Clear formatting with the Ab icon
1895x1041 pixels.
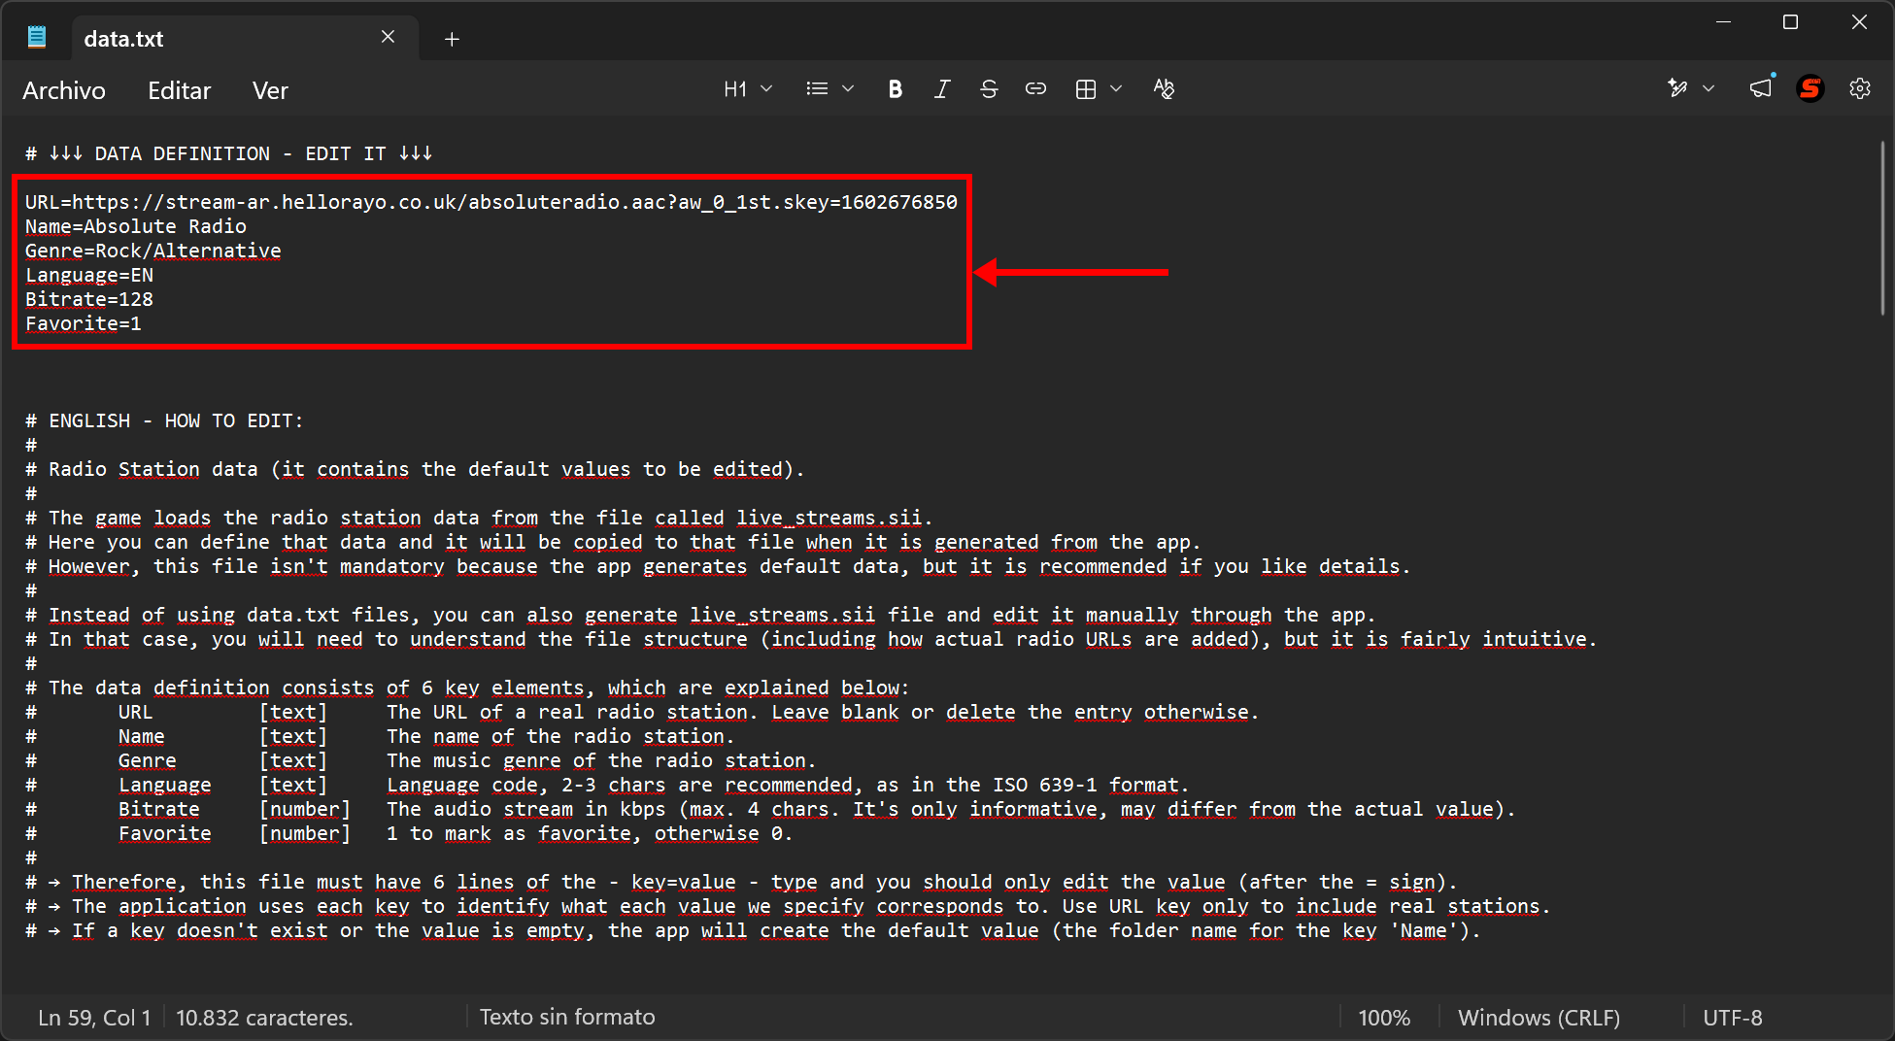pyautogui.click(x=1164, y=89)
